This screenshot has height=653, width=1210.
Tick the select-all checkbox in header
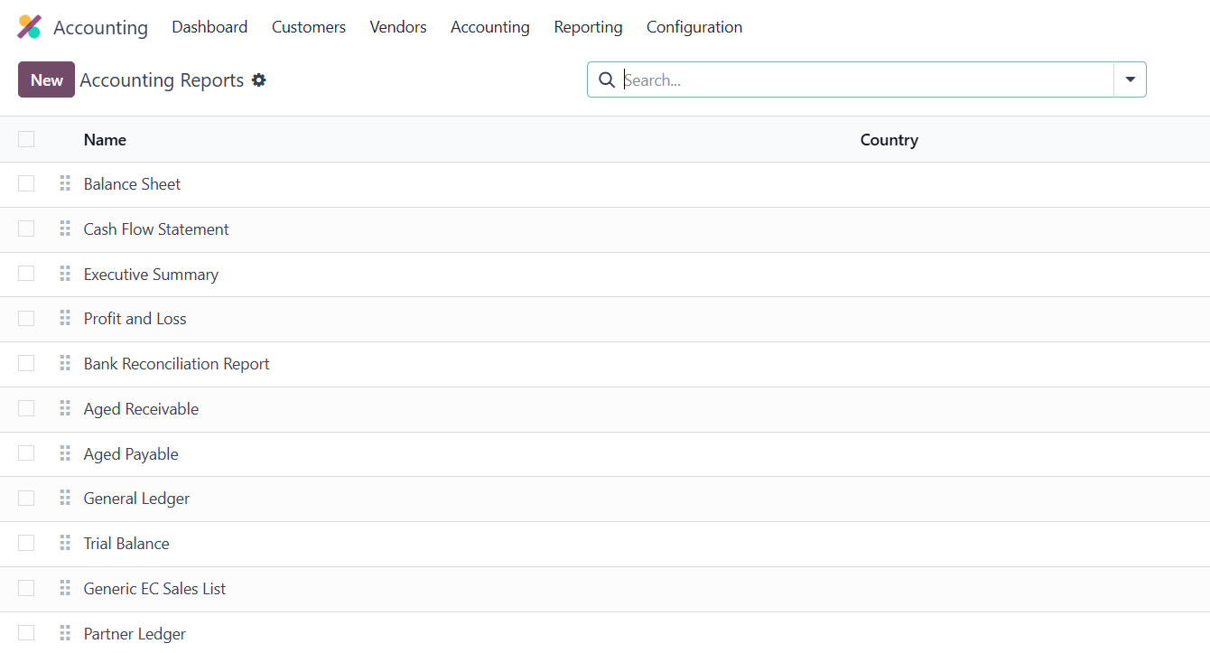pyautogui.click(x=26, y=139)
